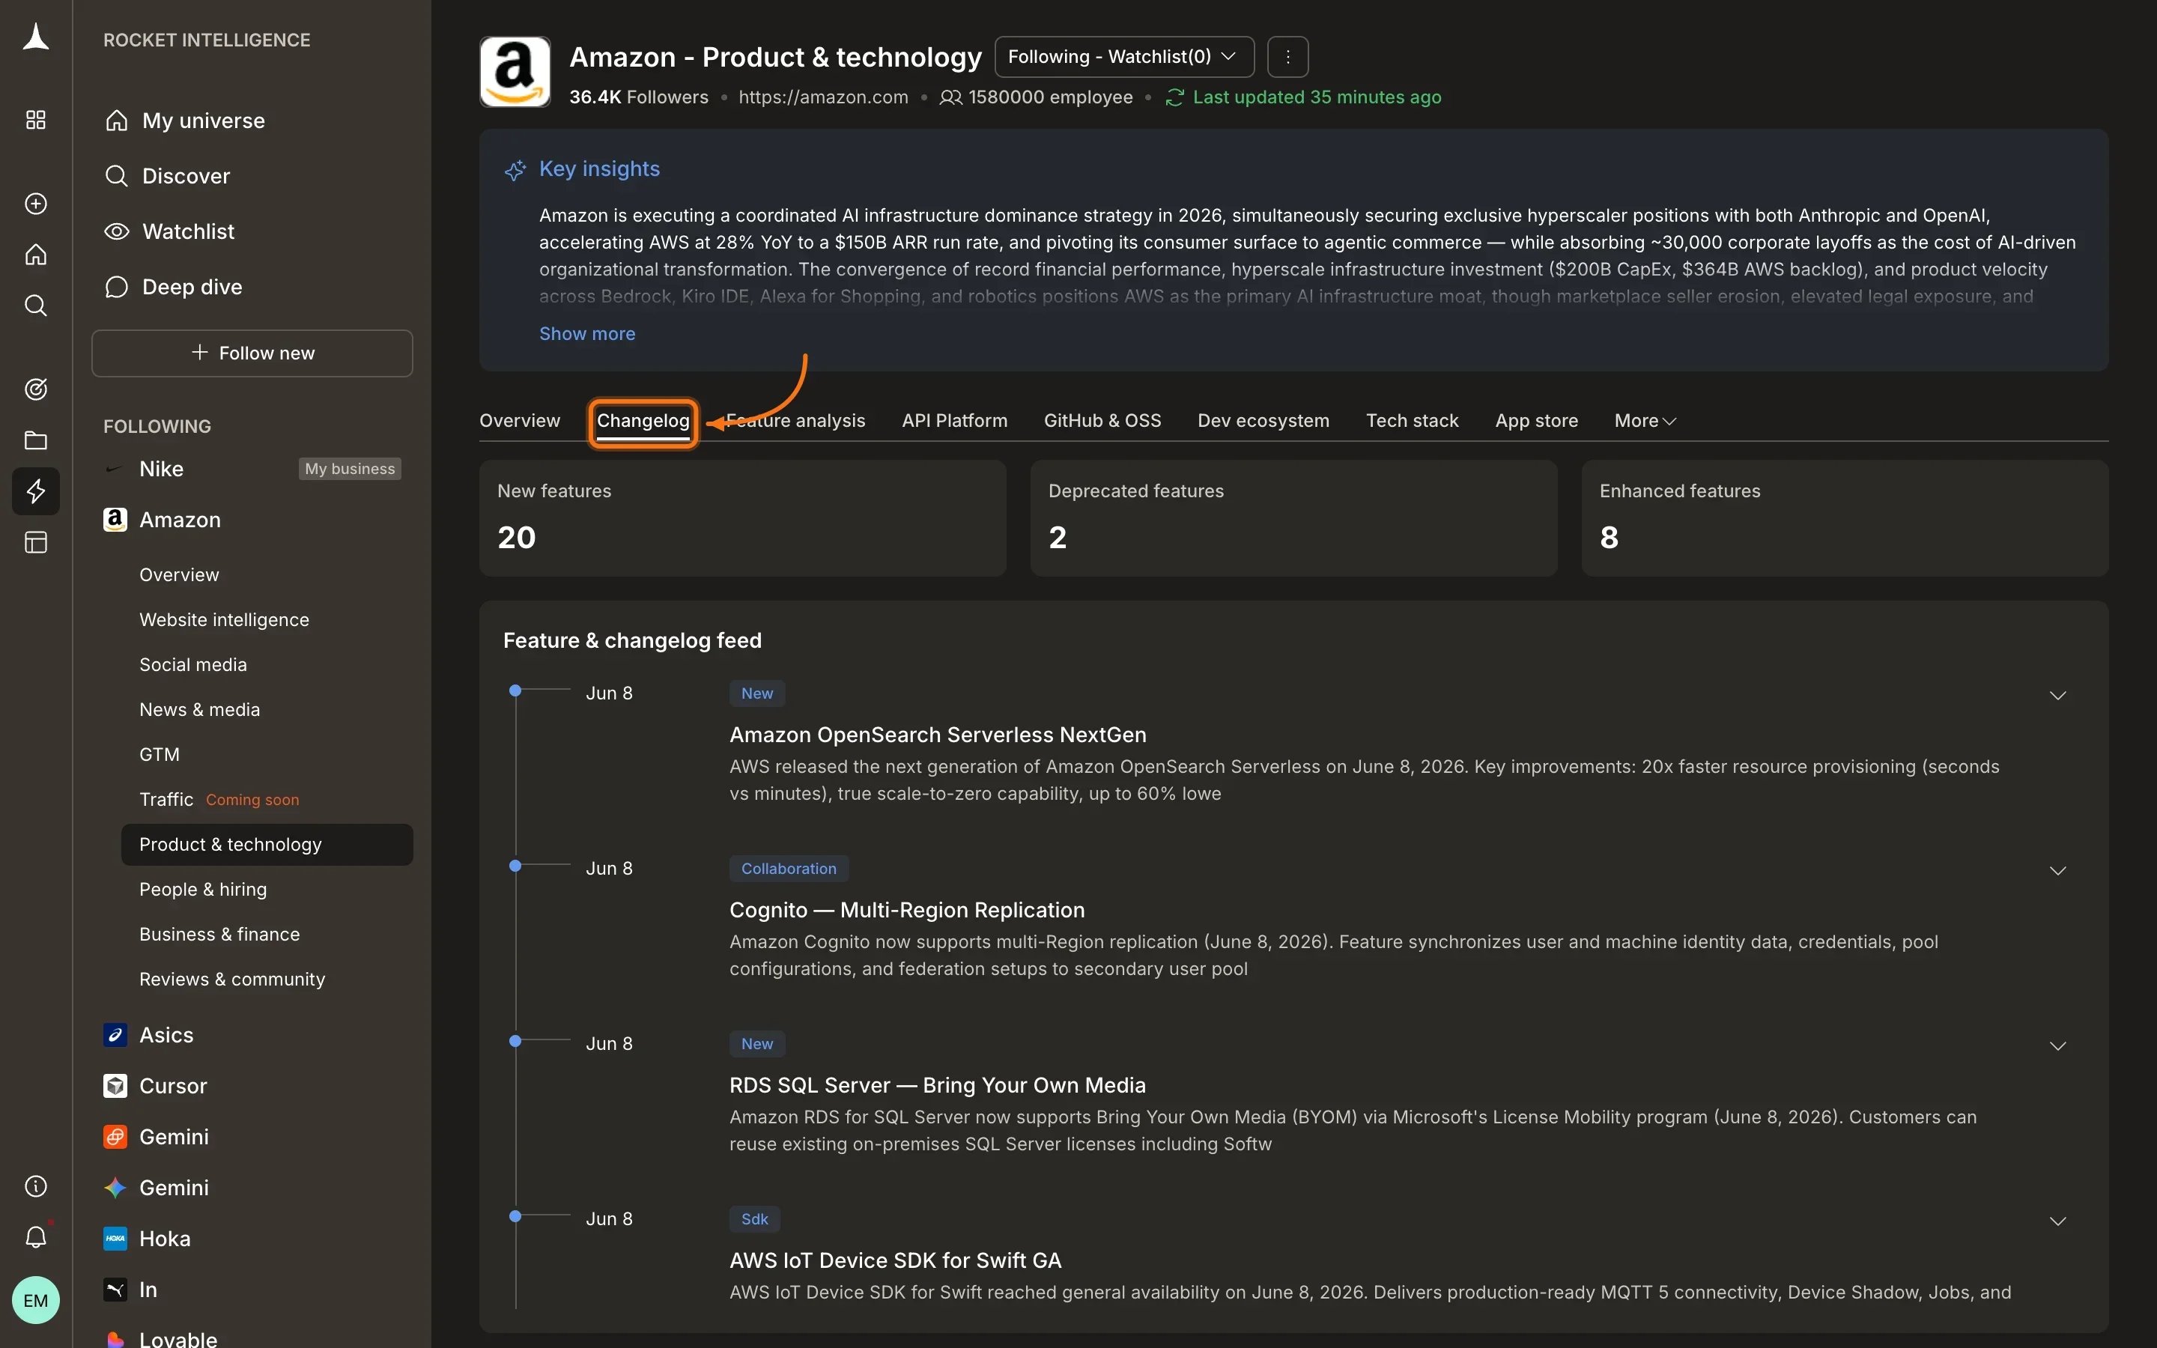Click the Hoka logo in the Following list
2157x1348 pixels.
click(115, 1239)
